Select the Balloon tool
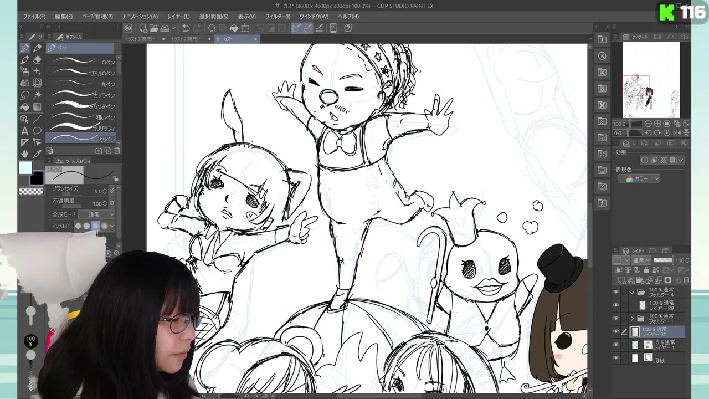The image size is (709, 399). click(x=37, y=131)
